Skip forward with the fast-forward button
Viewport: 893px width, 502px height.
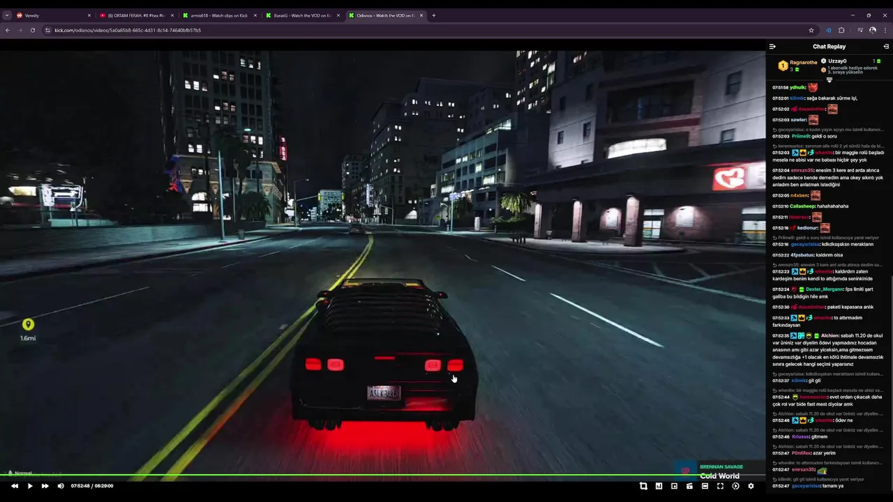[x=45, y=486]
